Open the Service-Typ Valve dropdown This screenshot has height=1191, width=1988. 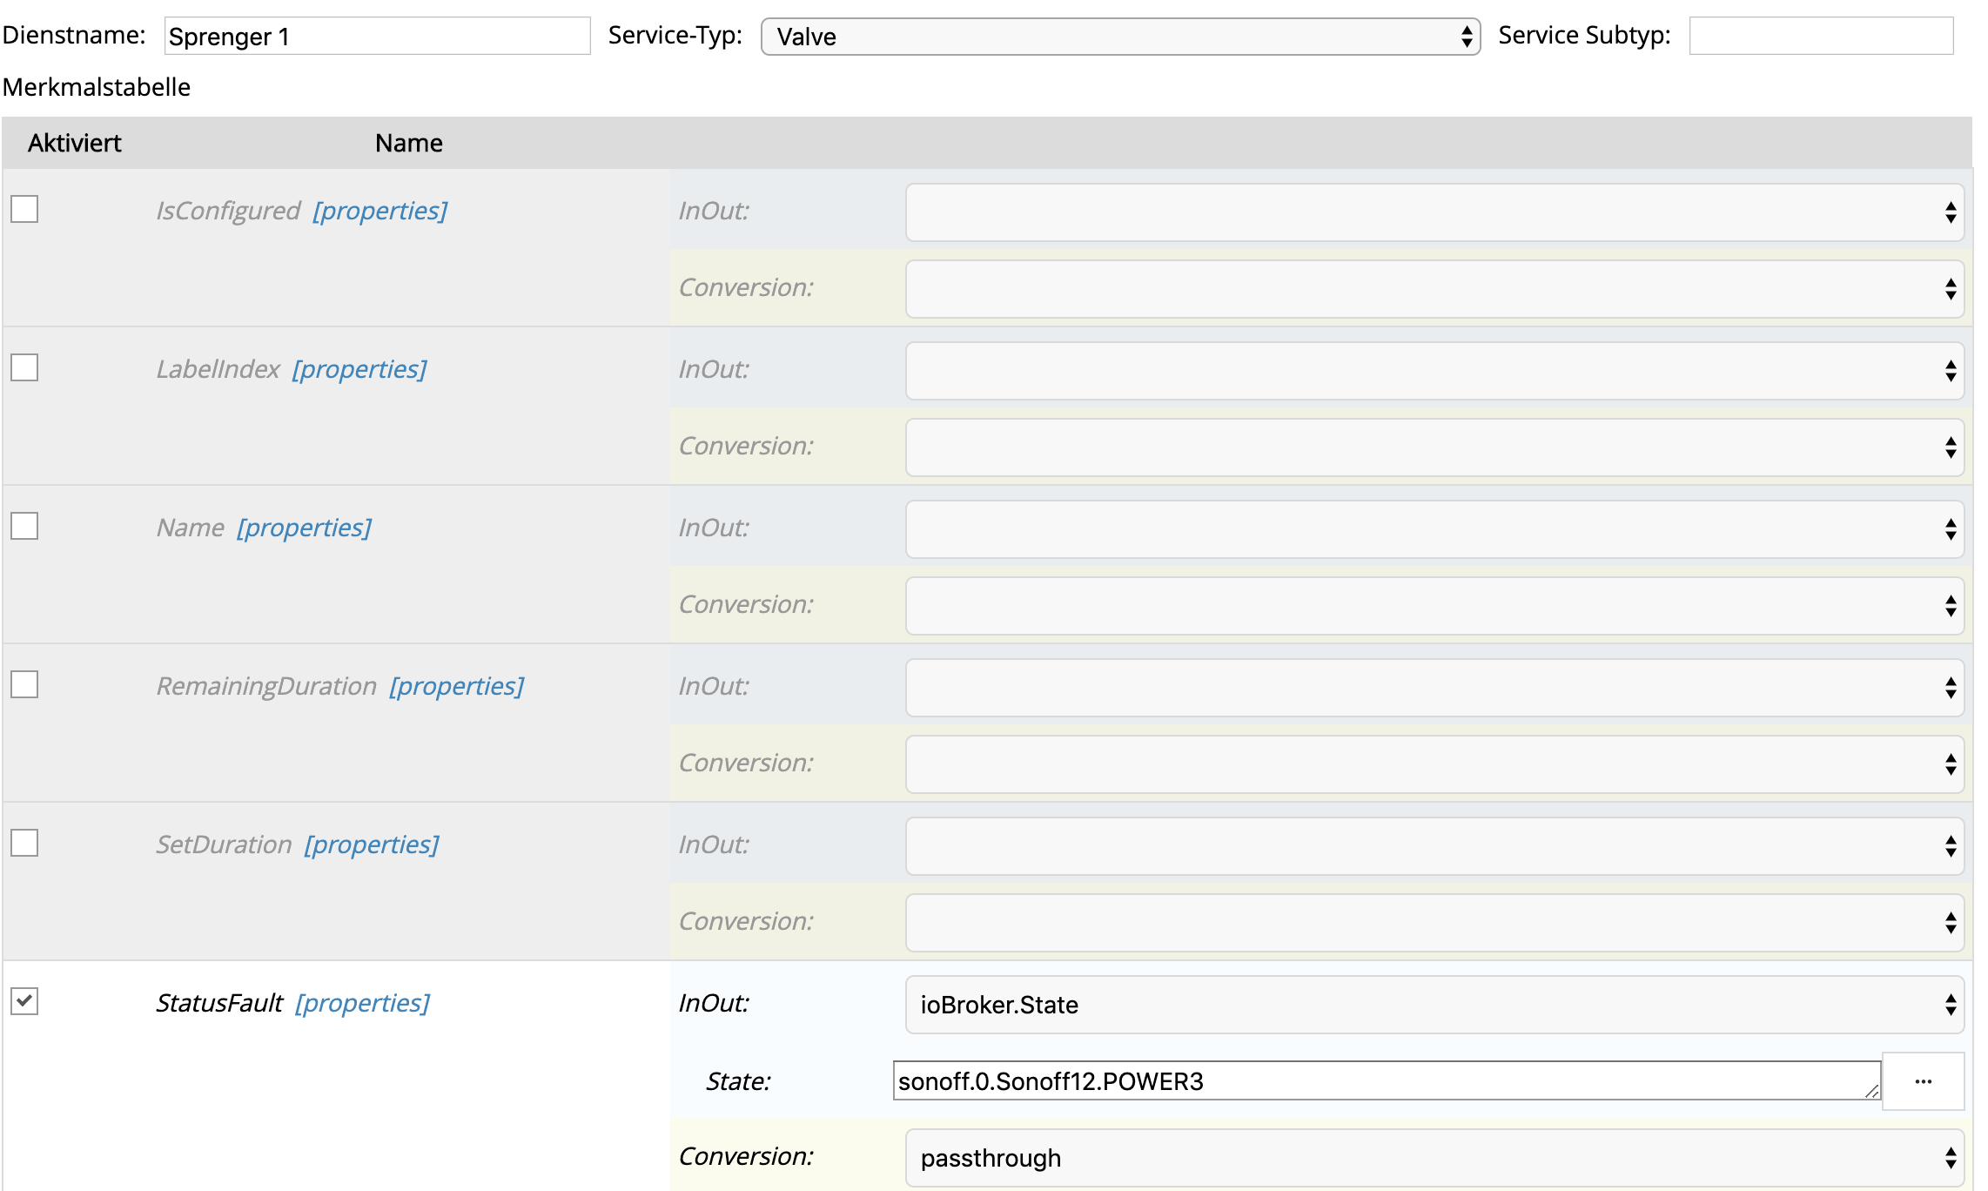point(1120,37)
